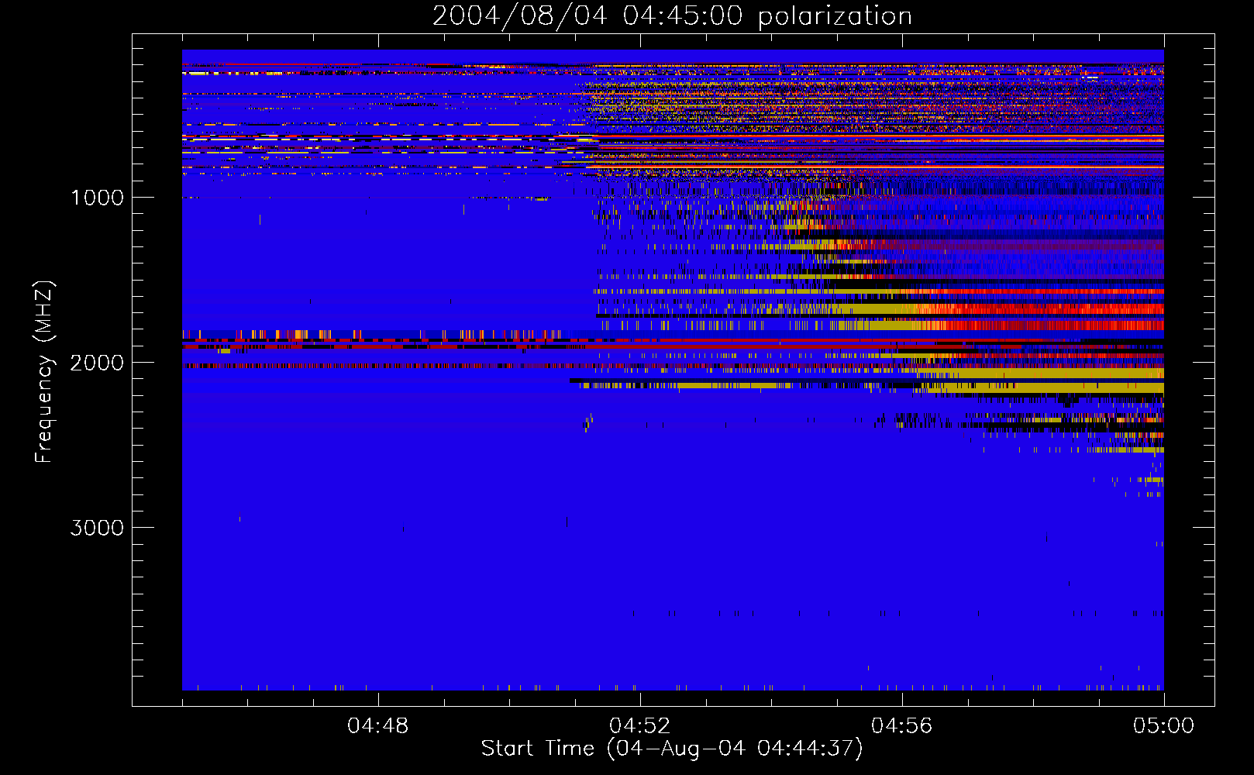Screen dimensions: 1254x775
Task: Click the 04:56 time tick label
Action: click(902, 726)
